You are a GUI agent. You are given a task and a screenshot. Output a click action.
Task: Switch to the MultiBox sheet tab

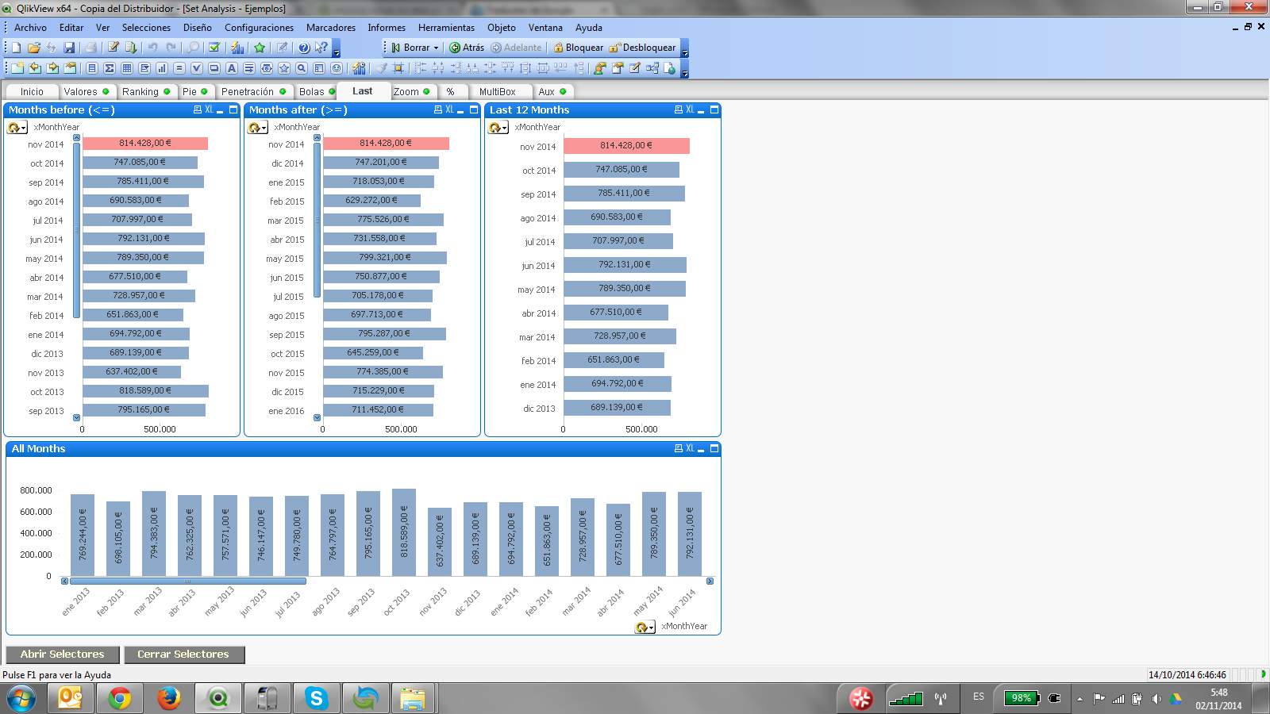pos(498,91)
